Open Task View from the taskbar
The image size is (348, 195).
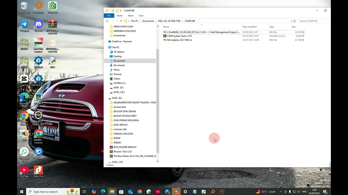pyautogui.click(x=84, y=192)
